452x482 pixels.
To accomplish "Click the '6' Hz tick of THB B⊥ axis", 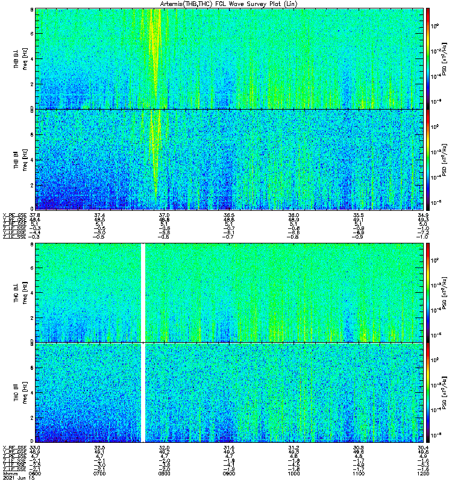I will [32, 34].
